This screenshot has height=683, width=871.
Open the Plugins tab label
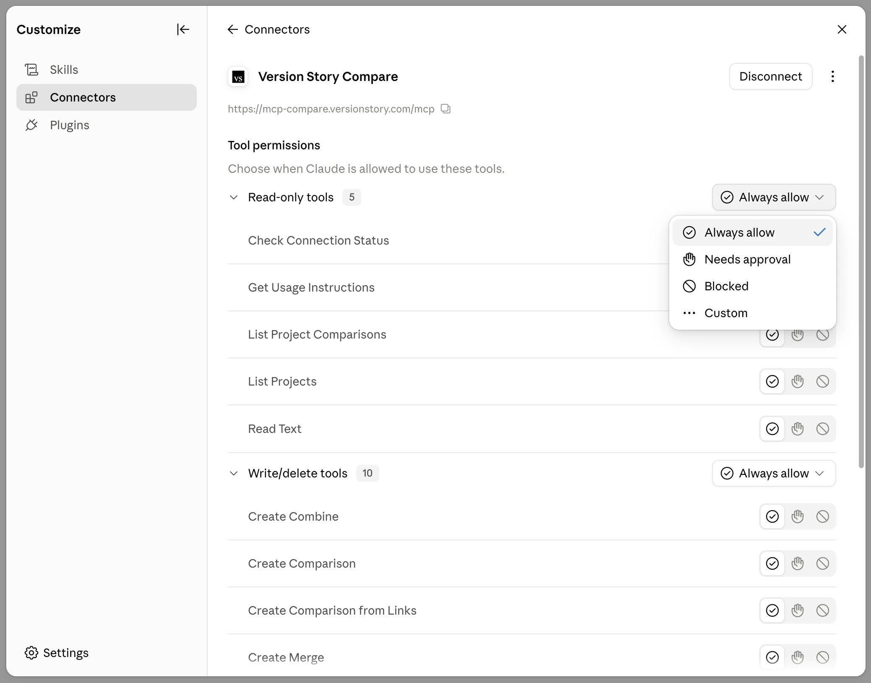tap(70, 125)
